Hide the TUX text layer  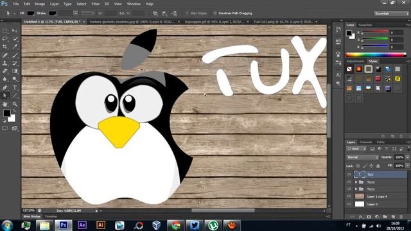[x=349, y=175]
